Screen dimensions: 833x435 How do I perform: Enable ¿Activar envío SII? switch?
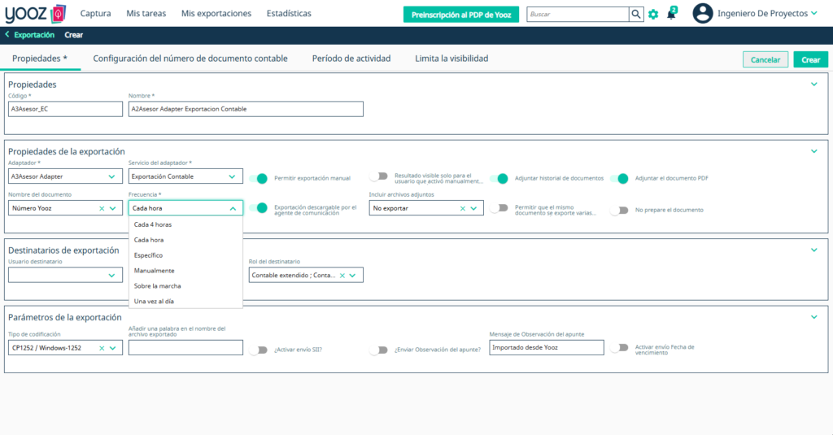point(258,350)
